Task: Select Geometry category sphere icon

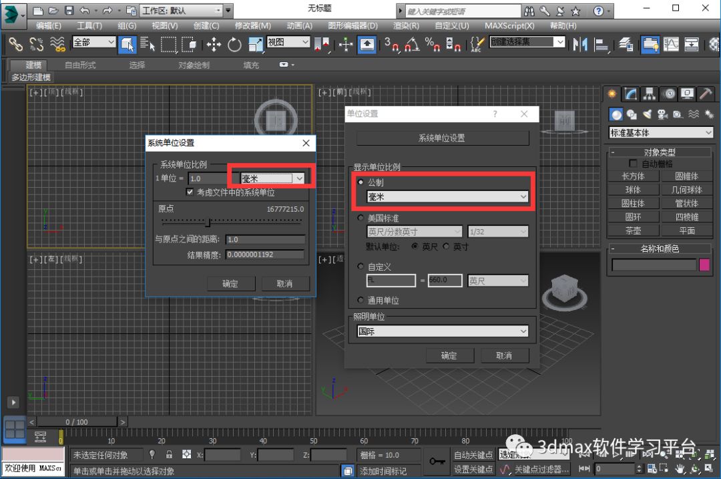Action: click(x=616, y=114)
